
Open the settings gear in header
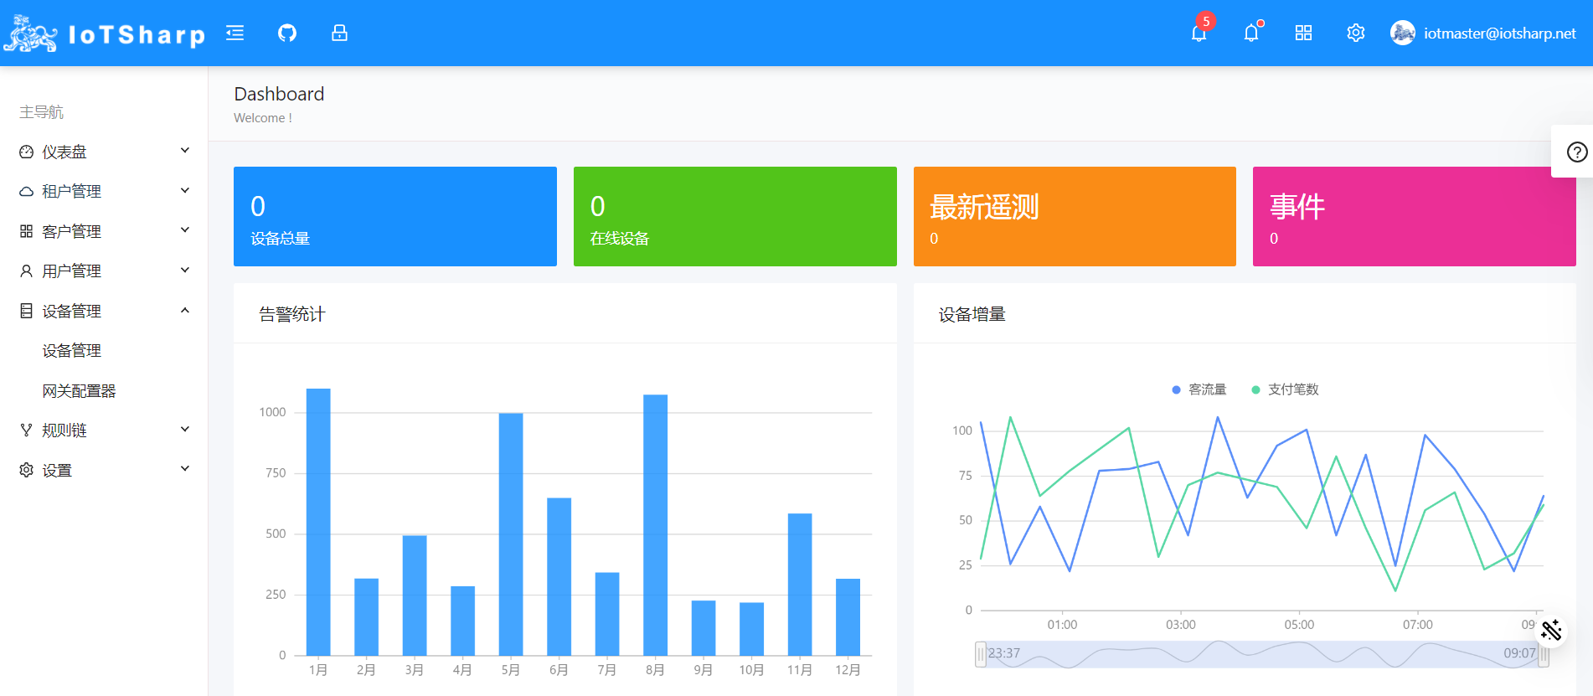(1355, 33)
